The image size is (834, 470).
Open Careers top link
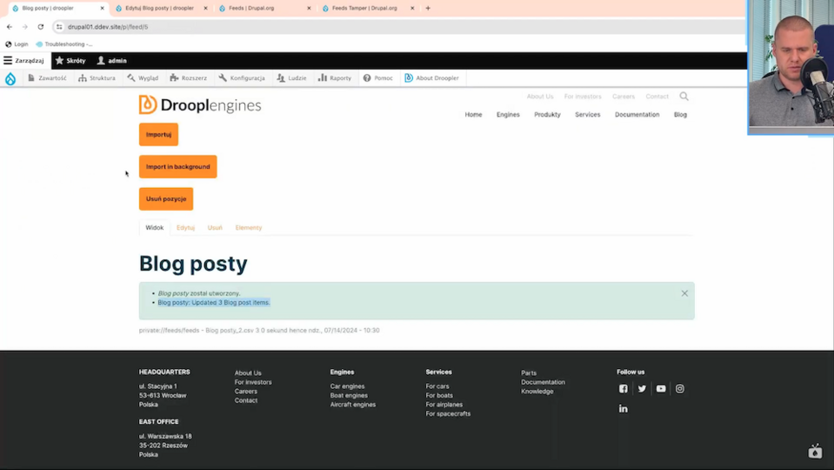click(x=624, y=97)
